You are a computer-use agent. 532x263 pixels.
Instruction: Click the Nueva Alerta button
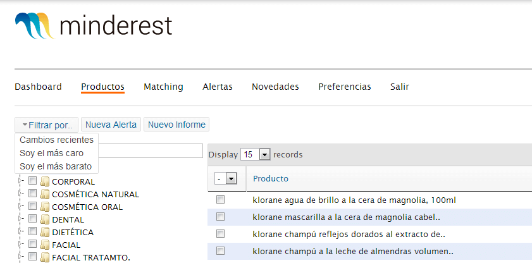click(x=111, y=125)
